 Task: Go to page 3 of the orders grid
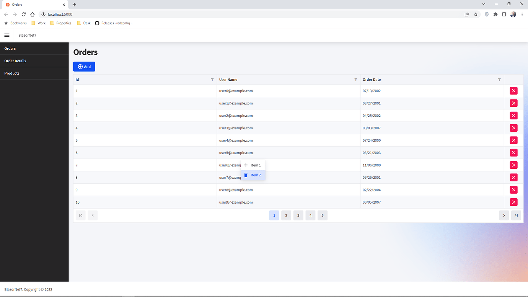[x=298, y=215]
